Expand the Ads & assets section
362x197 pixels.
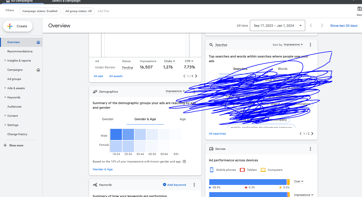tap(5, 88)
